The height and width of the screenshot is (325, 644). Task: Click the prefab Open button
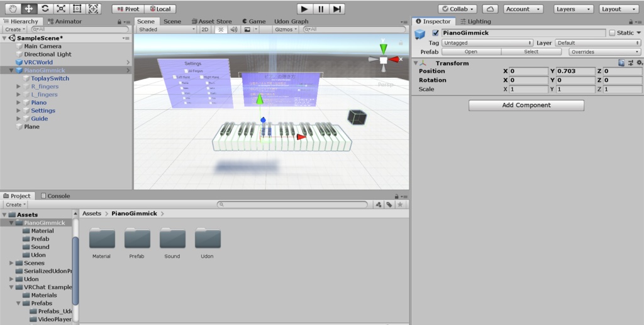471,51
